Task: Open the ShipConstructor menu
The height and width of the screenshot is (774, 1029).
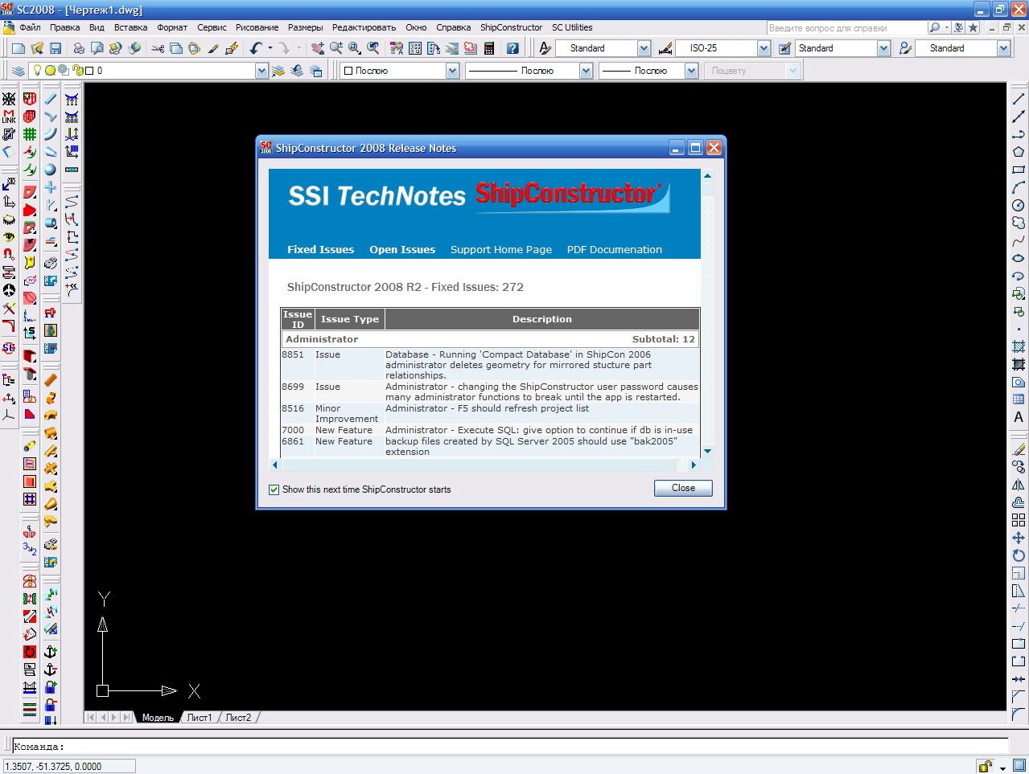Action: pyautogui.click(x=511, y=27)
